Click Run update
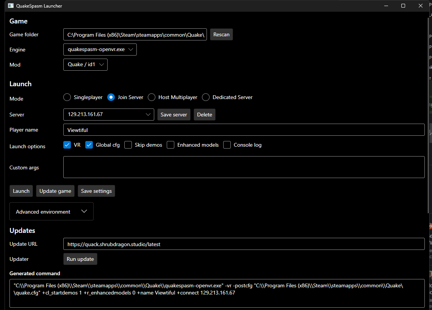432x310 pixels. (x=80, y=259)
